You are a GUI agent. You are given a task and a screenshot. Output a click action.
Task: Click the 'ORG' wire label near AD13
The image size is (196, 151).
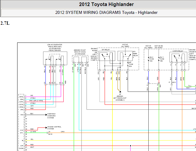point(63,132)
